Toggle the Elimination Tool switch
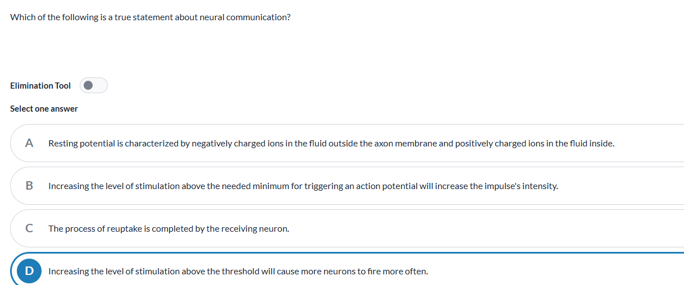Screen dimensions: 684x285 click(x=94, y=86)
